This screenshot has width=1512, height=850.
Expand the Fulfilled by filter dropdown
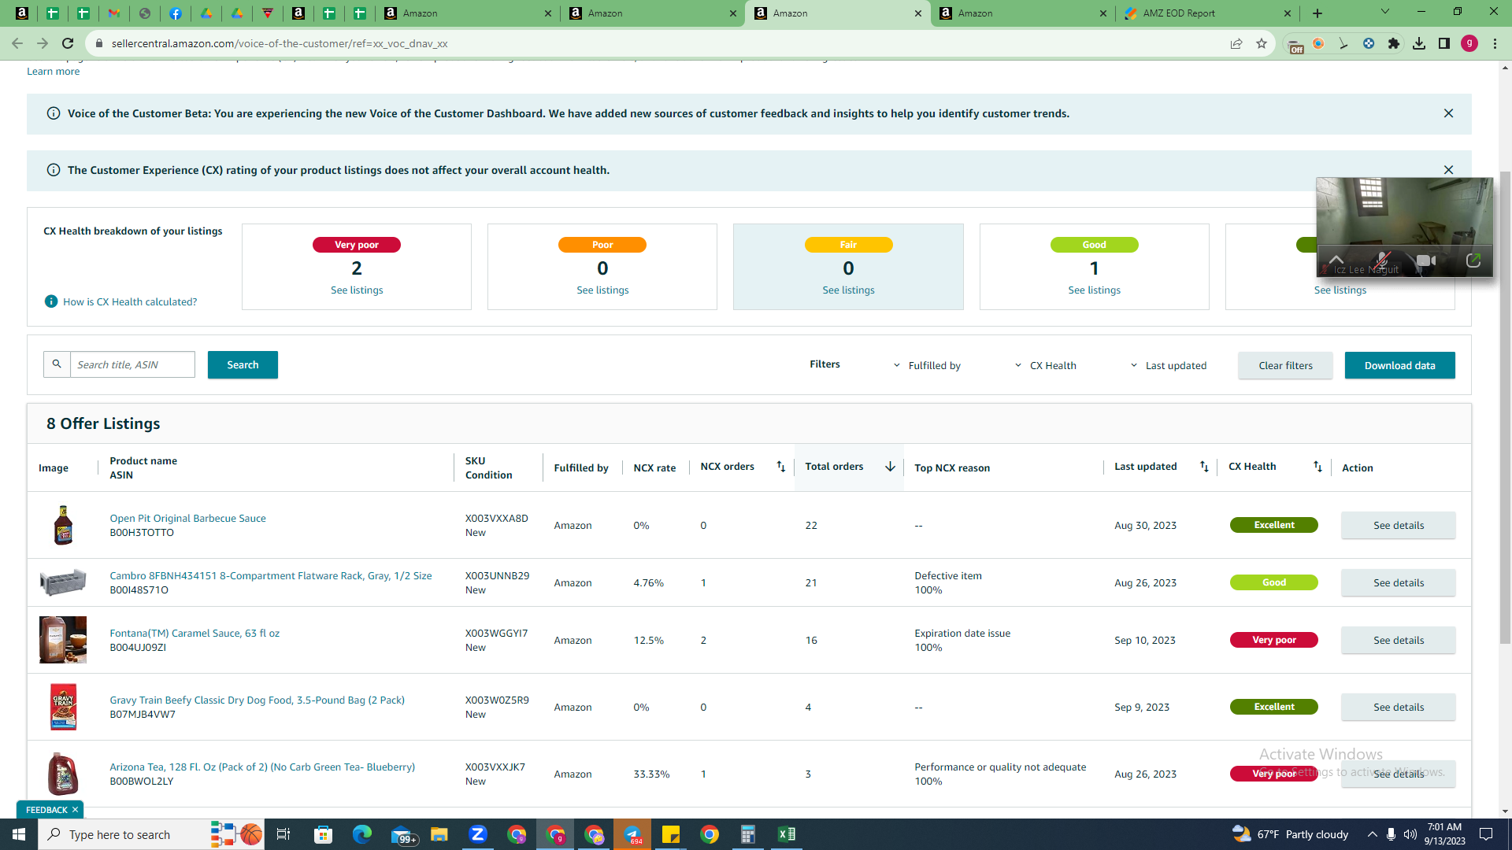point(927,365)
